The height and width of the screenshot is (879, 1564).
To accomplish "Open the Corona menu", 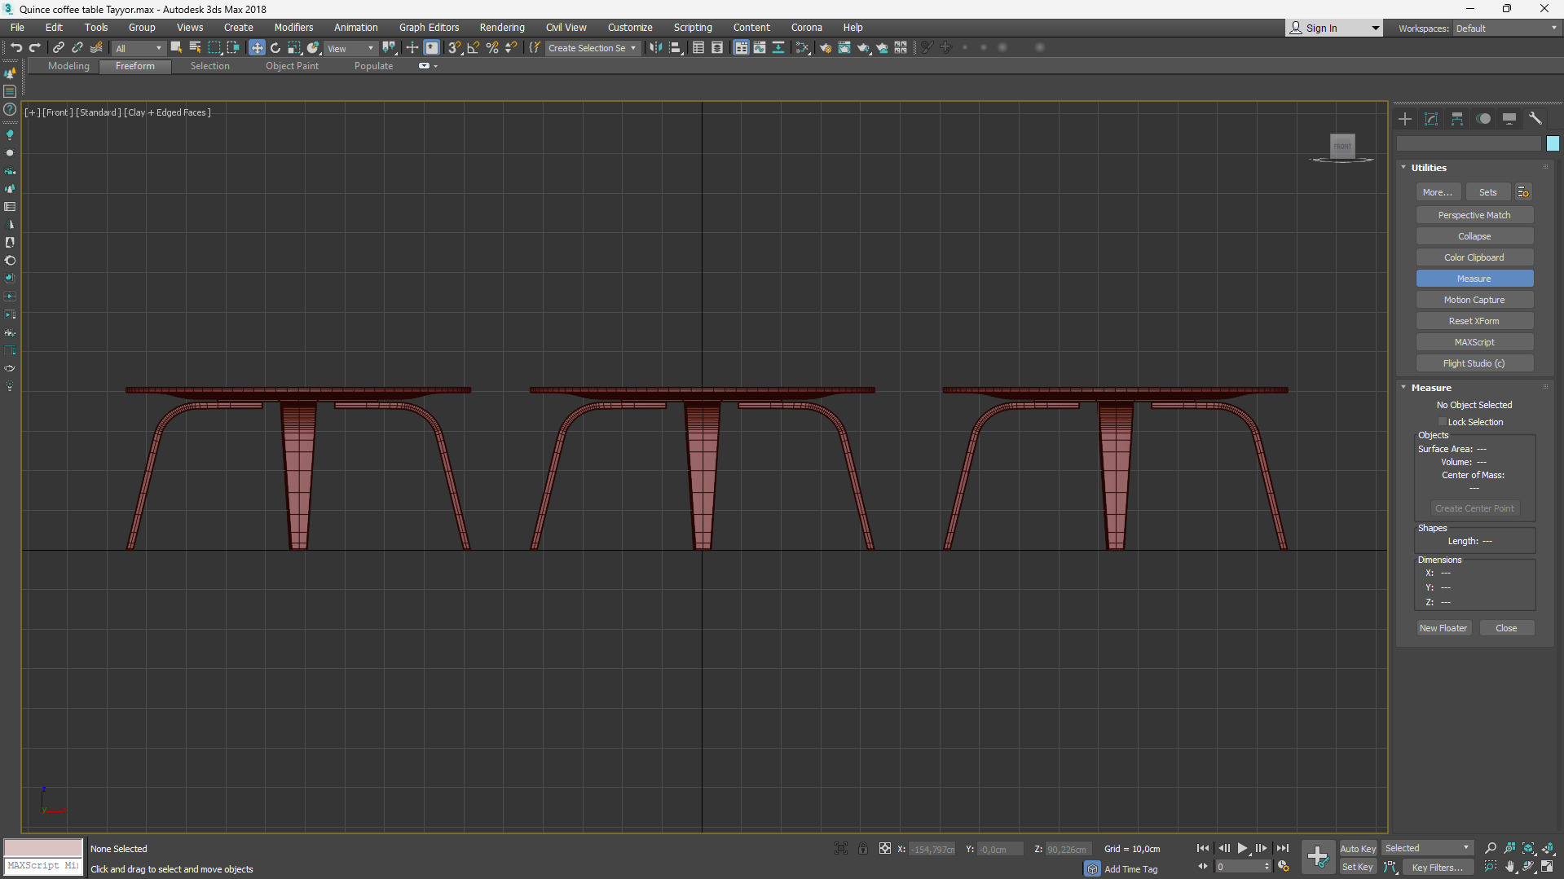I will [x=806, y=28].
